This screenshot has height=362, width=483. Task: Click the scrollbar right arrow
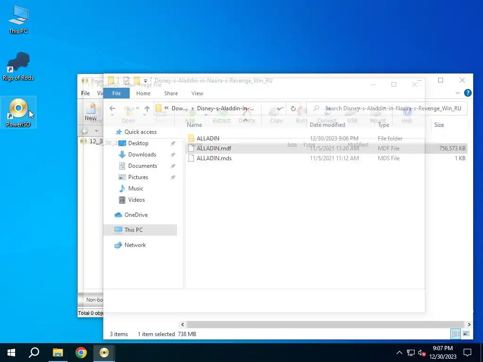[469, 324]
